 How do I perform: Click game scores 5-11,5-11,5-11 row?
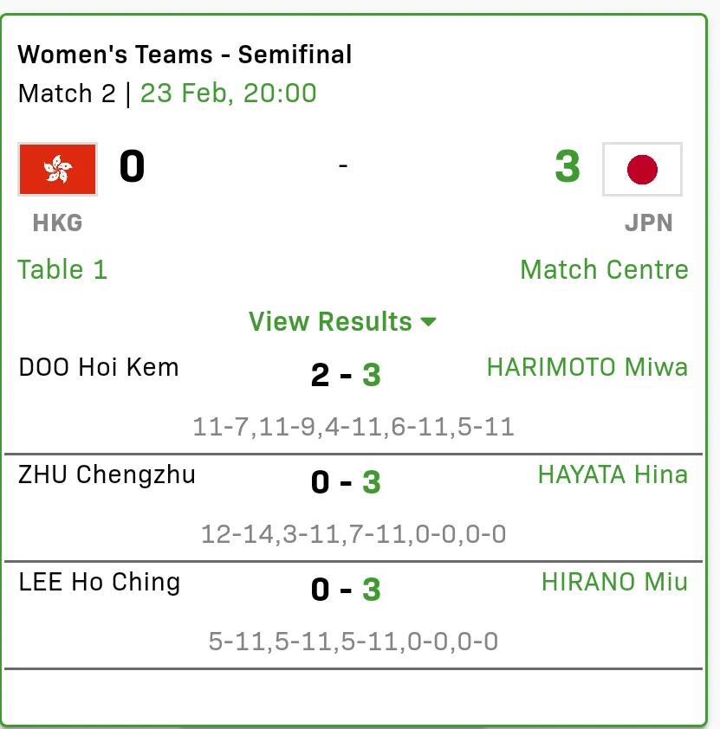(354, 642)
